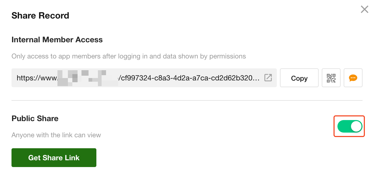Click the truncated ellipsis end of the URL
This screenshot has width=374, height=178.
click(x=257, y=78)
